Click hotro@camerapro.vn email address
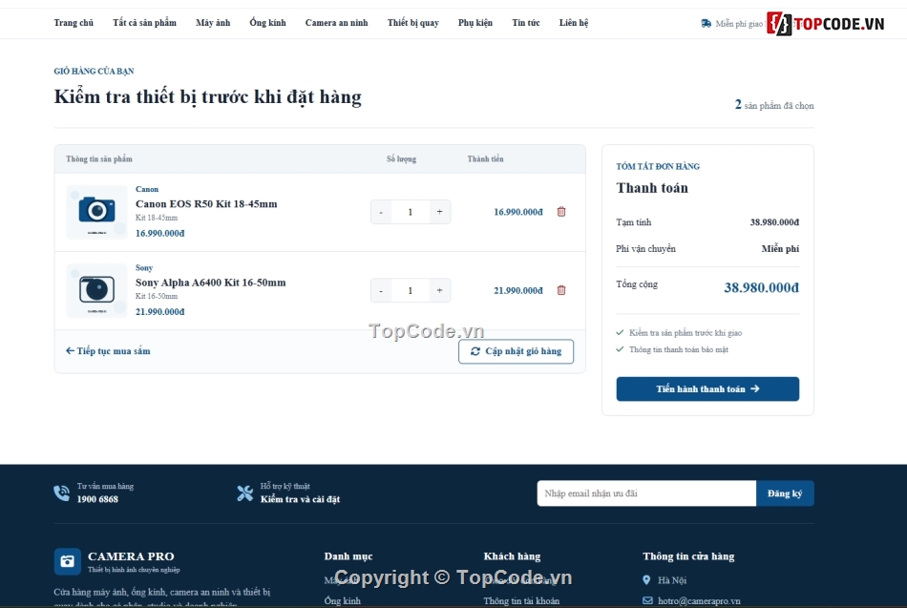The image size is (907, 608). coord(699,601)
